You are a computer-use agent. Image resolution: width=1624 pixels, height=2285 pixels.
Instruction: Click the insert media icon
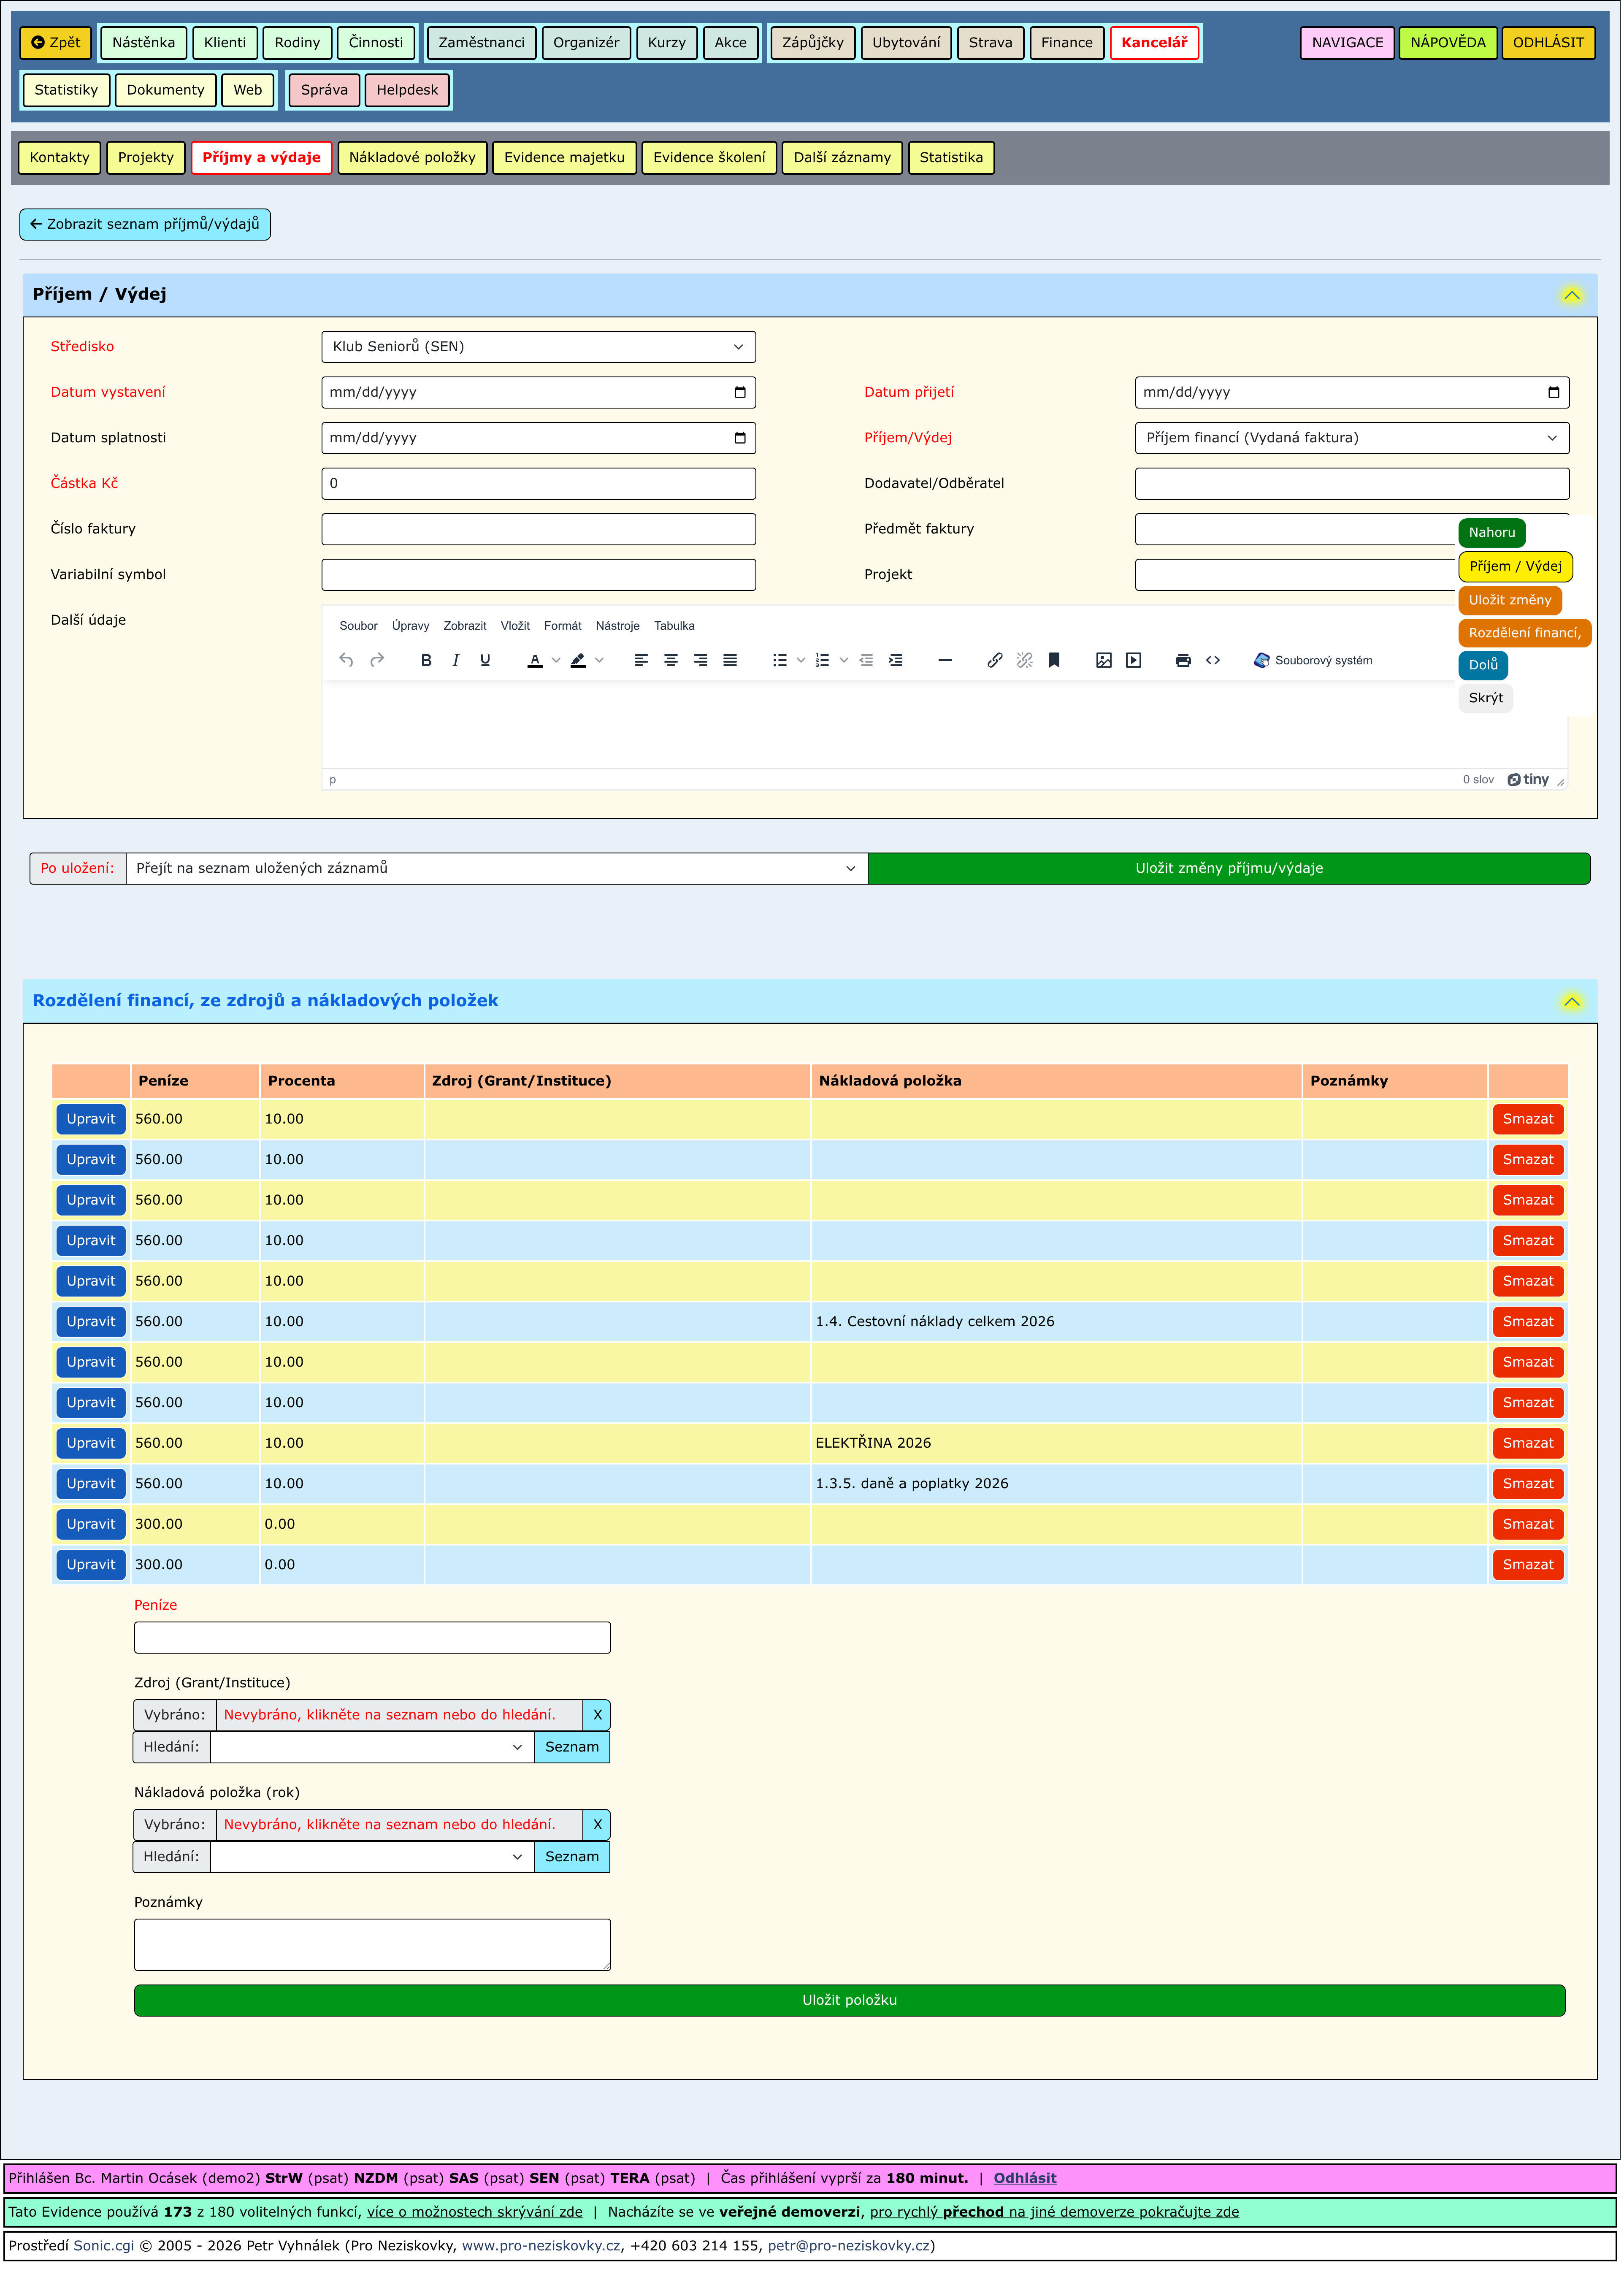tap(1134, 661)
